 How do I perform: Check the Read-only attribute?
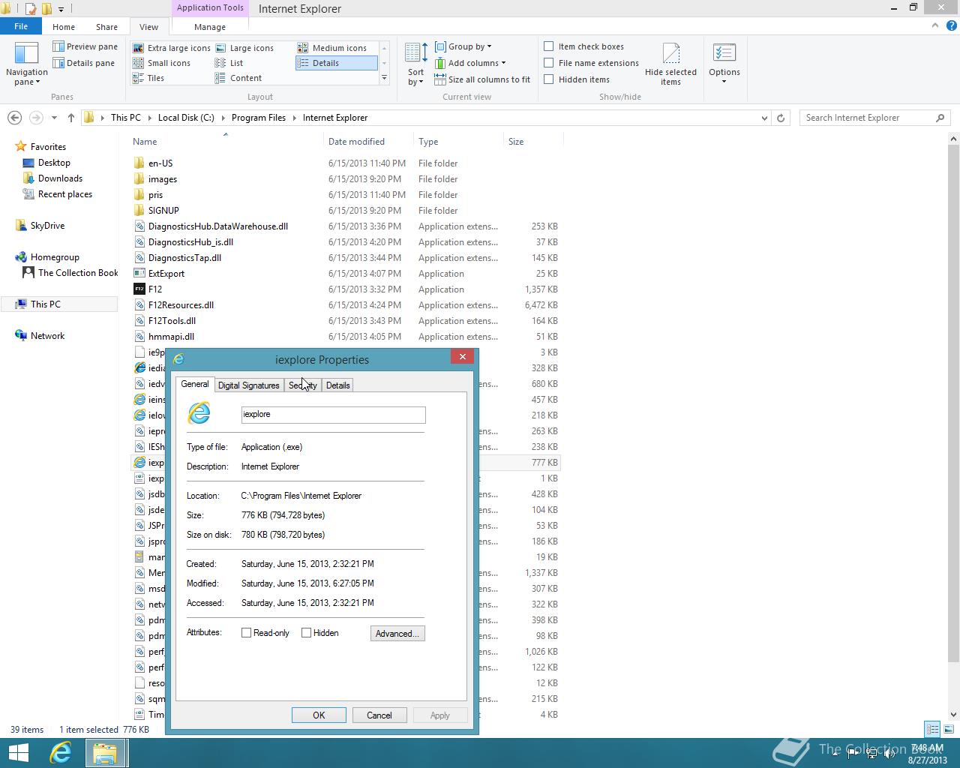point(246,633)
